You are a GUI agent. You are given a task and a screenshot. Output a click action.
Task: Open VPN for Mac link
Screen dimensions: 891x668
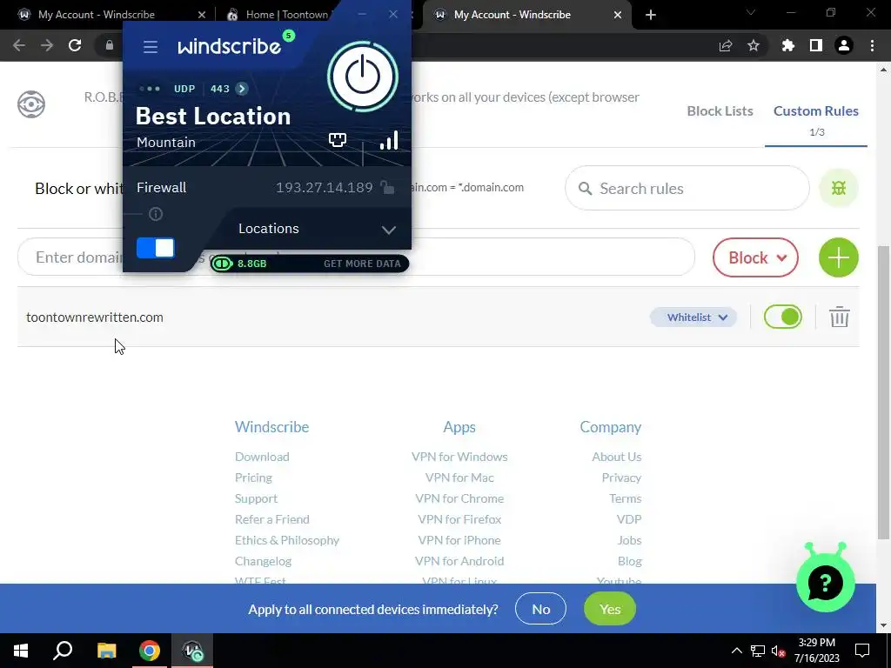click(x=459, y=478)
